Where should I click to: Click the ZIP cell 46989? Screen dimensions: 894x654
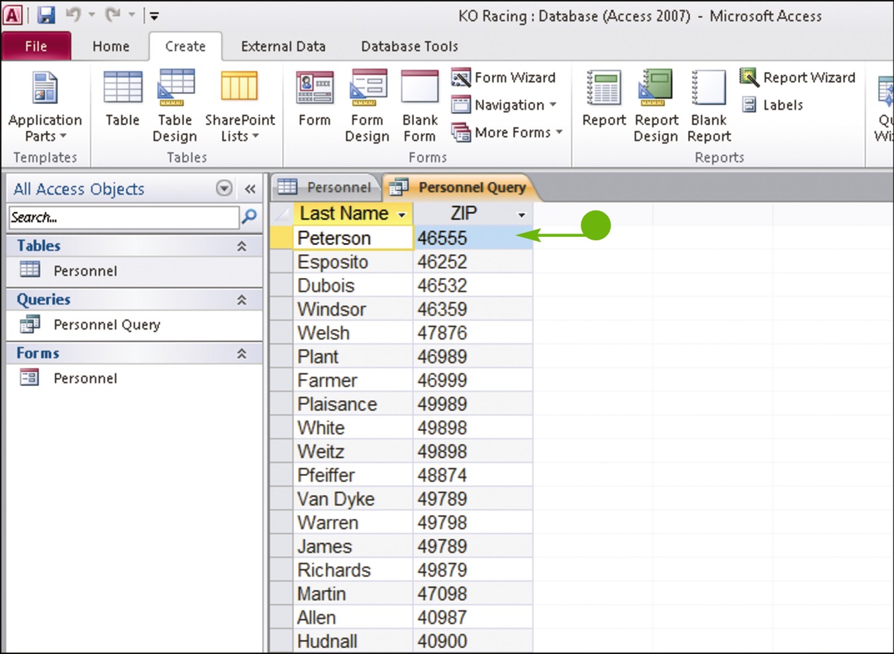[x=473, y=357]
